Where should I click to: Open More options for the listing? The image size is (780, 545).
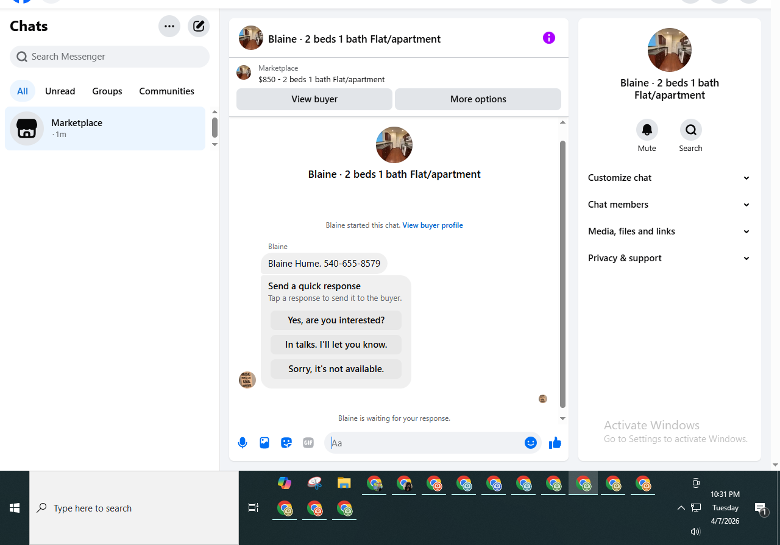(x=478, y=99)
